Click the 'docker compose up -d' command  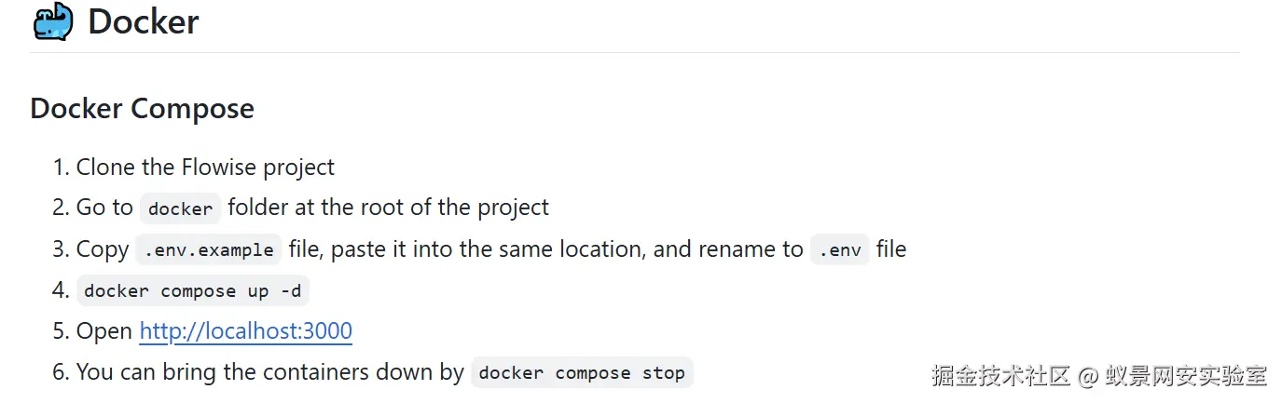[192, 290]
